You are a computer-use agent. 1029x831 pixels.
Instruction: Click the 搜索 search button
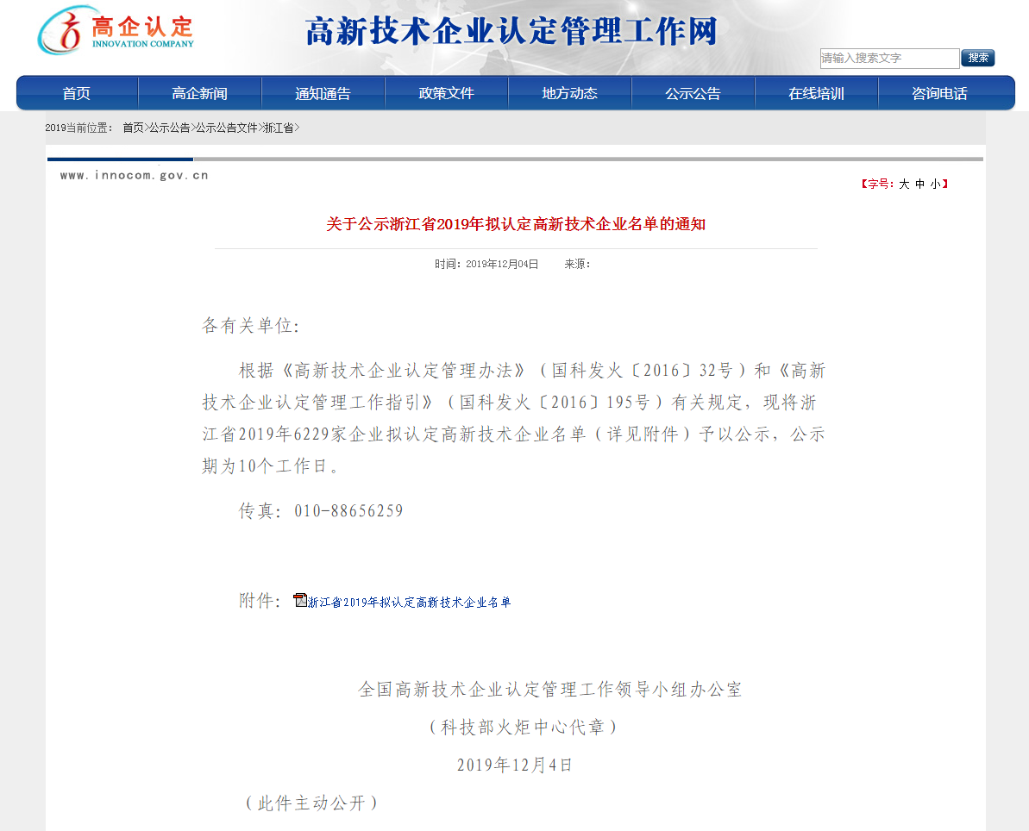[977, 58]
